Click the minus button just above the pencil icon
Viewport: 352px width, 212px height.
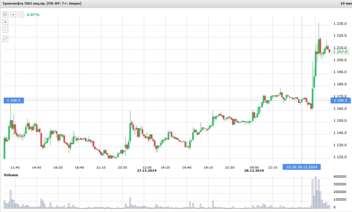point(5,30)
